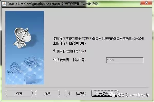Open help with the 帮助 button
Viewport: 154px width, 102px height.
[x=47, y=93]
